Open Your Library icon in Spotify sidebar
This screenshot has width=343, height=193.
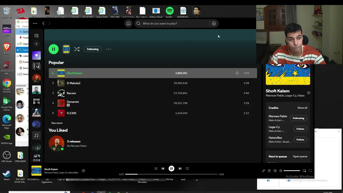click(x=36, y=36)
